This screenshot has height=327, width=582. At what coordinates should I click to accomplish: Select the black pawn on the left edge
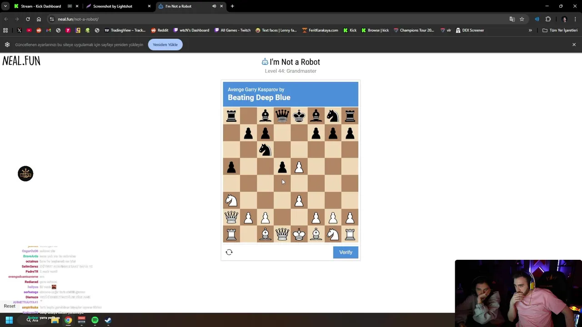[x=231, y=167]
